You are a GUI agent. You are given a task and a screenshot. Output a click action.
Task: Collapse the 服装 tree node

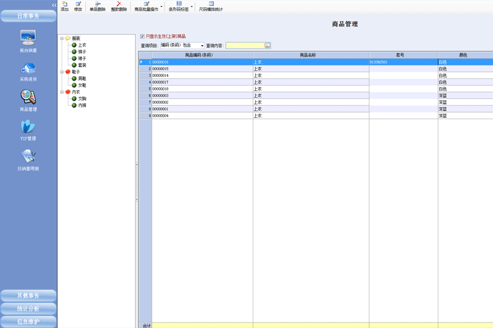click(62, 39)
